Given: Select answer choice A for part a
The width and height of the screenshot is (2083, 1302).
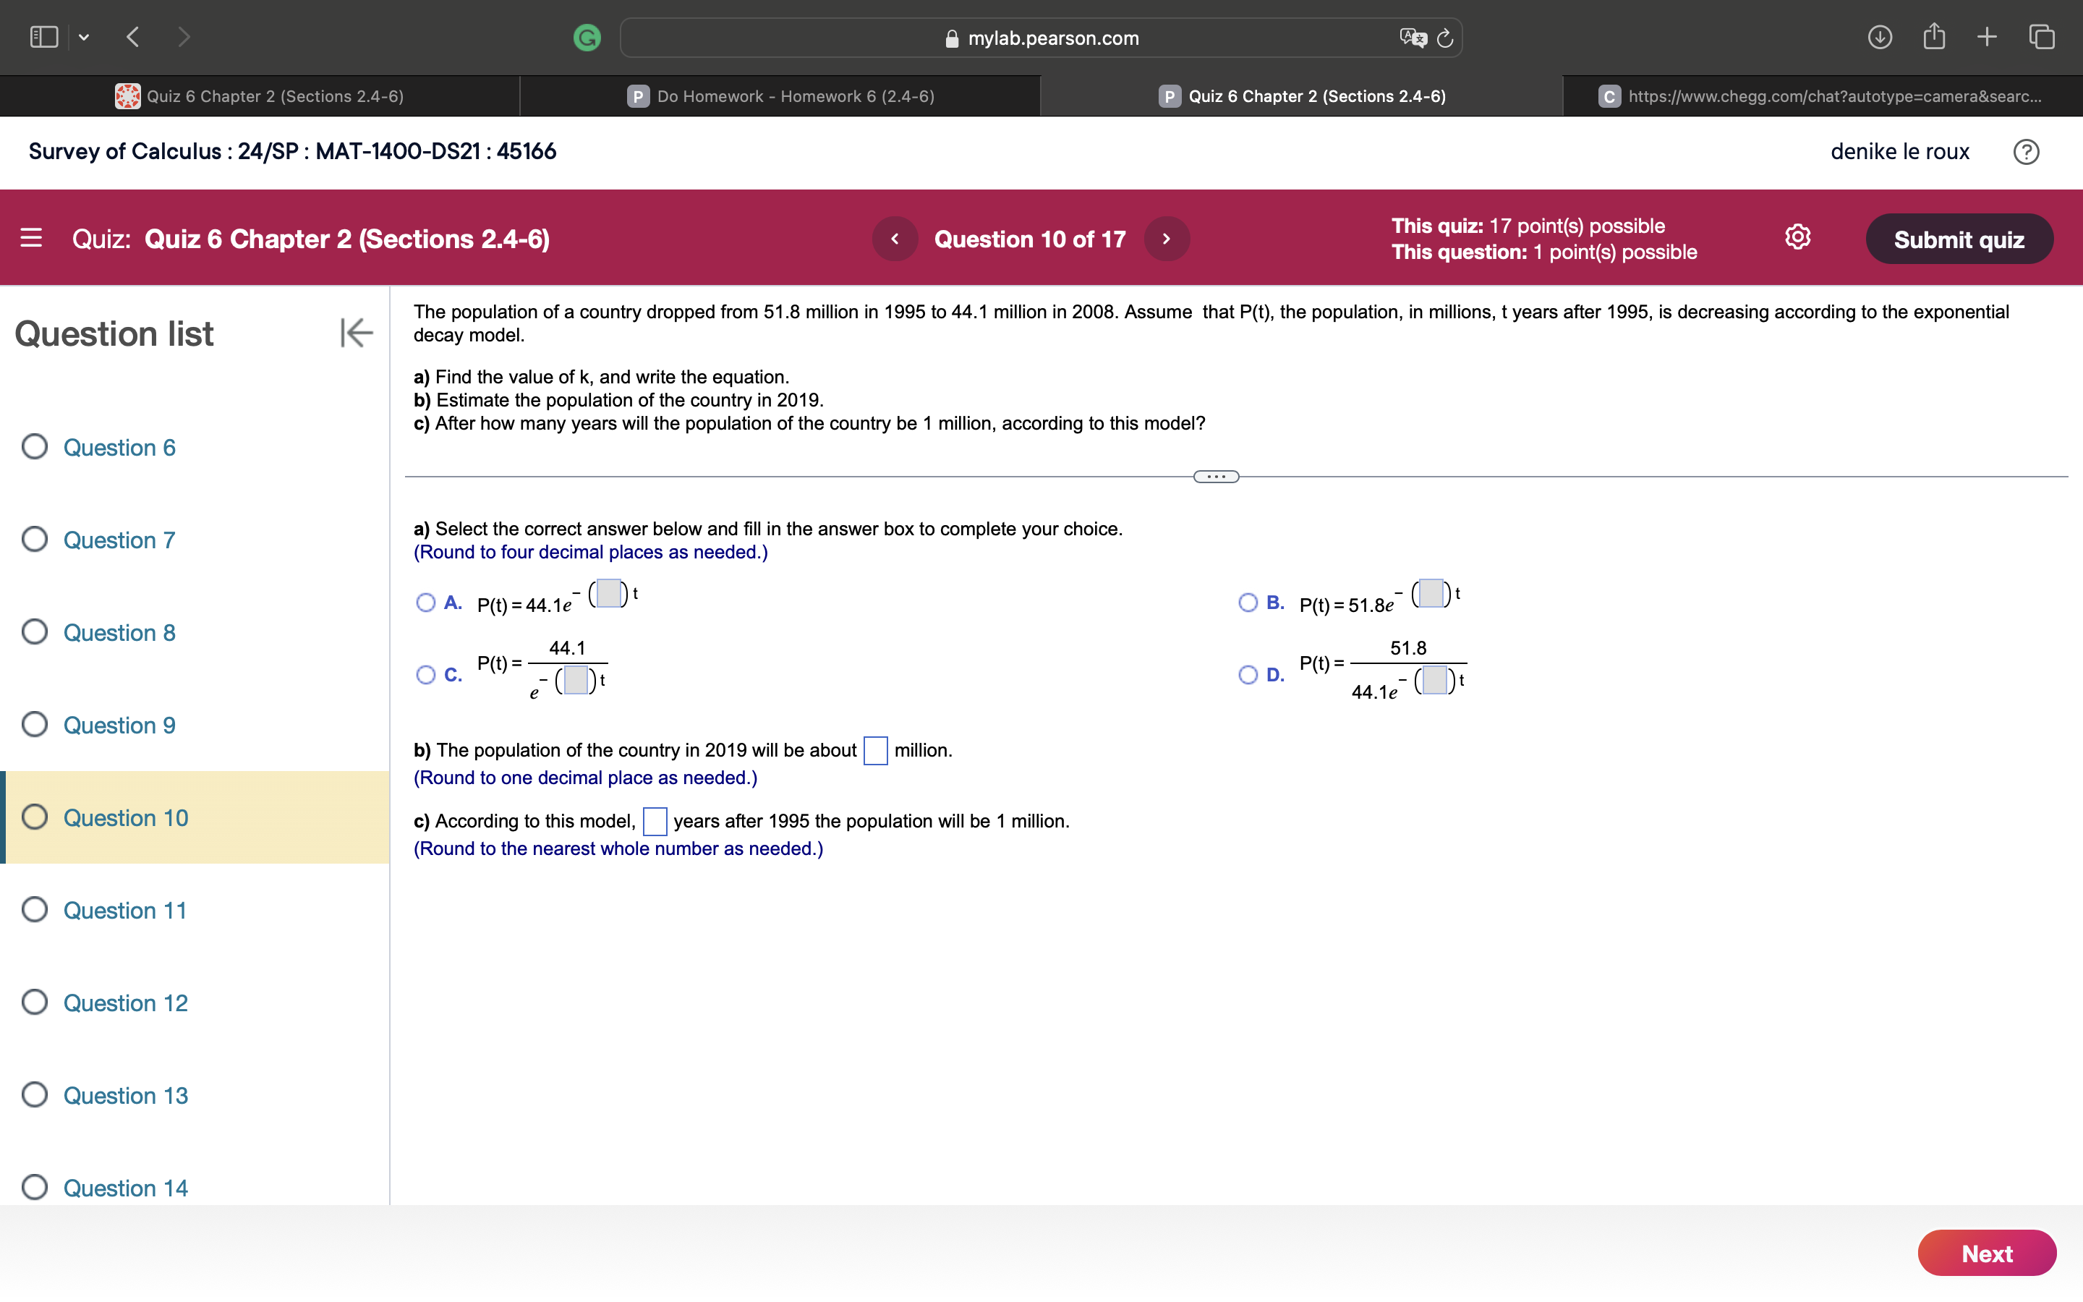Looking at the screenshot, I should pos(425,602).
